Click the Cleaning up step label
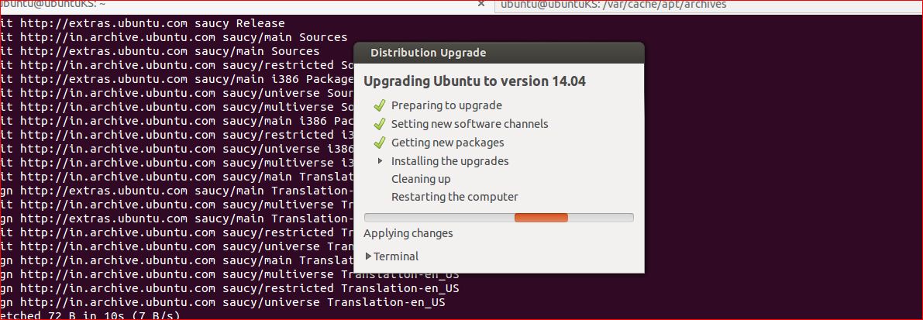The height and width of the screenshot is (320, 923). tap(421, 179)
